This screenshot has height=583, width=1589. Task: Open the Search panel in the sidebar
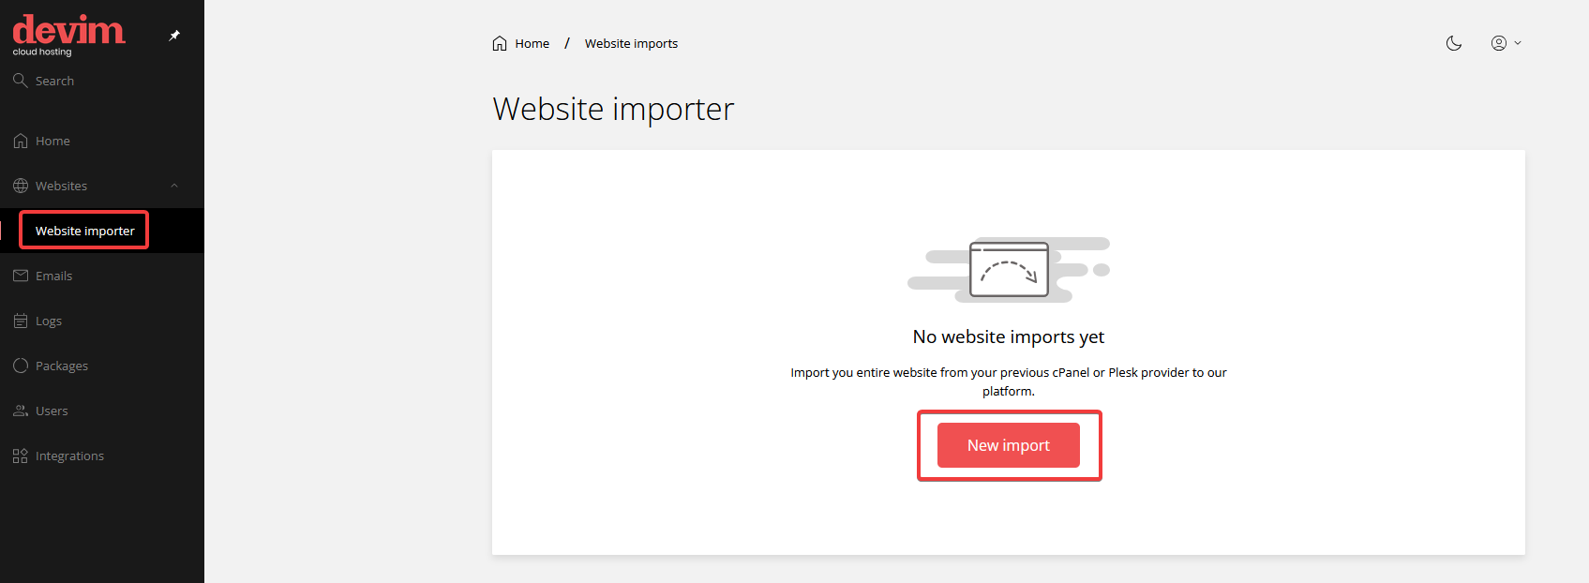(x=44, y=80)
